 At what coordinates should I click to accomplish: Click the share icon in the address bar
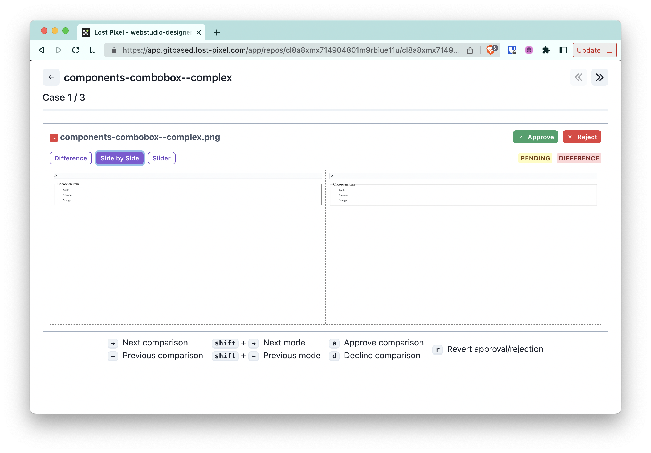(470, 50)
